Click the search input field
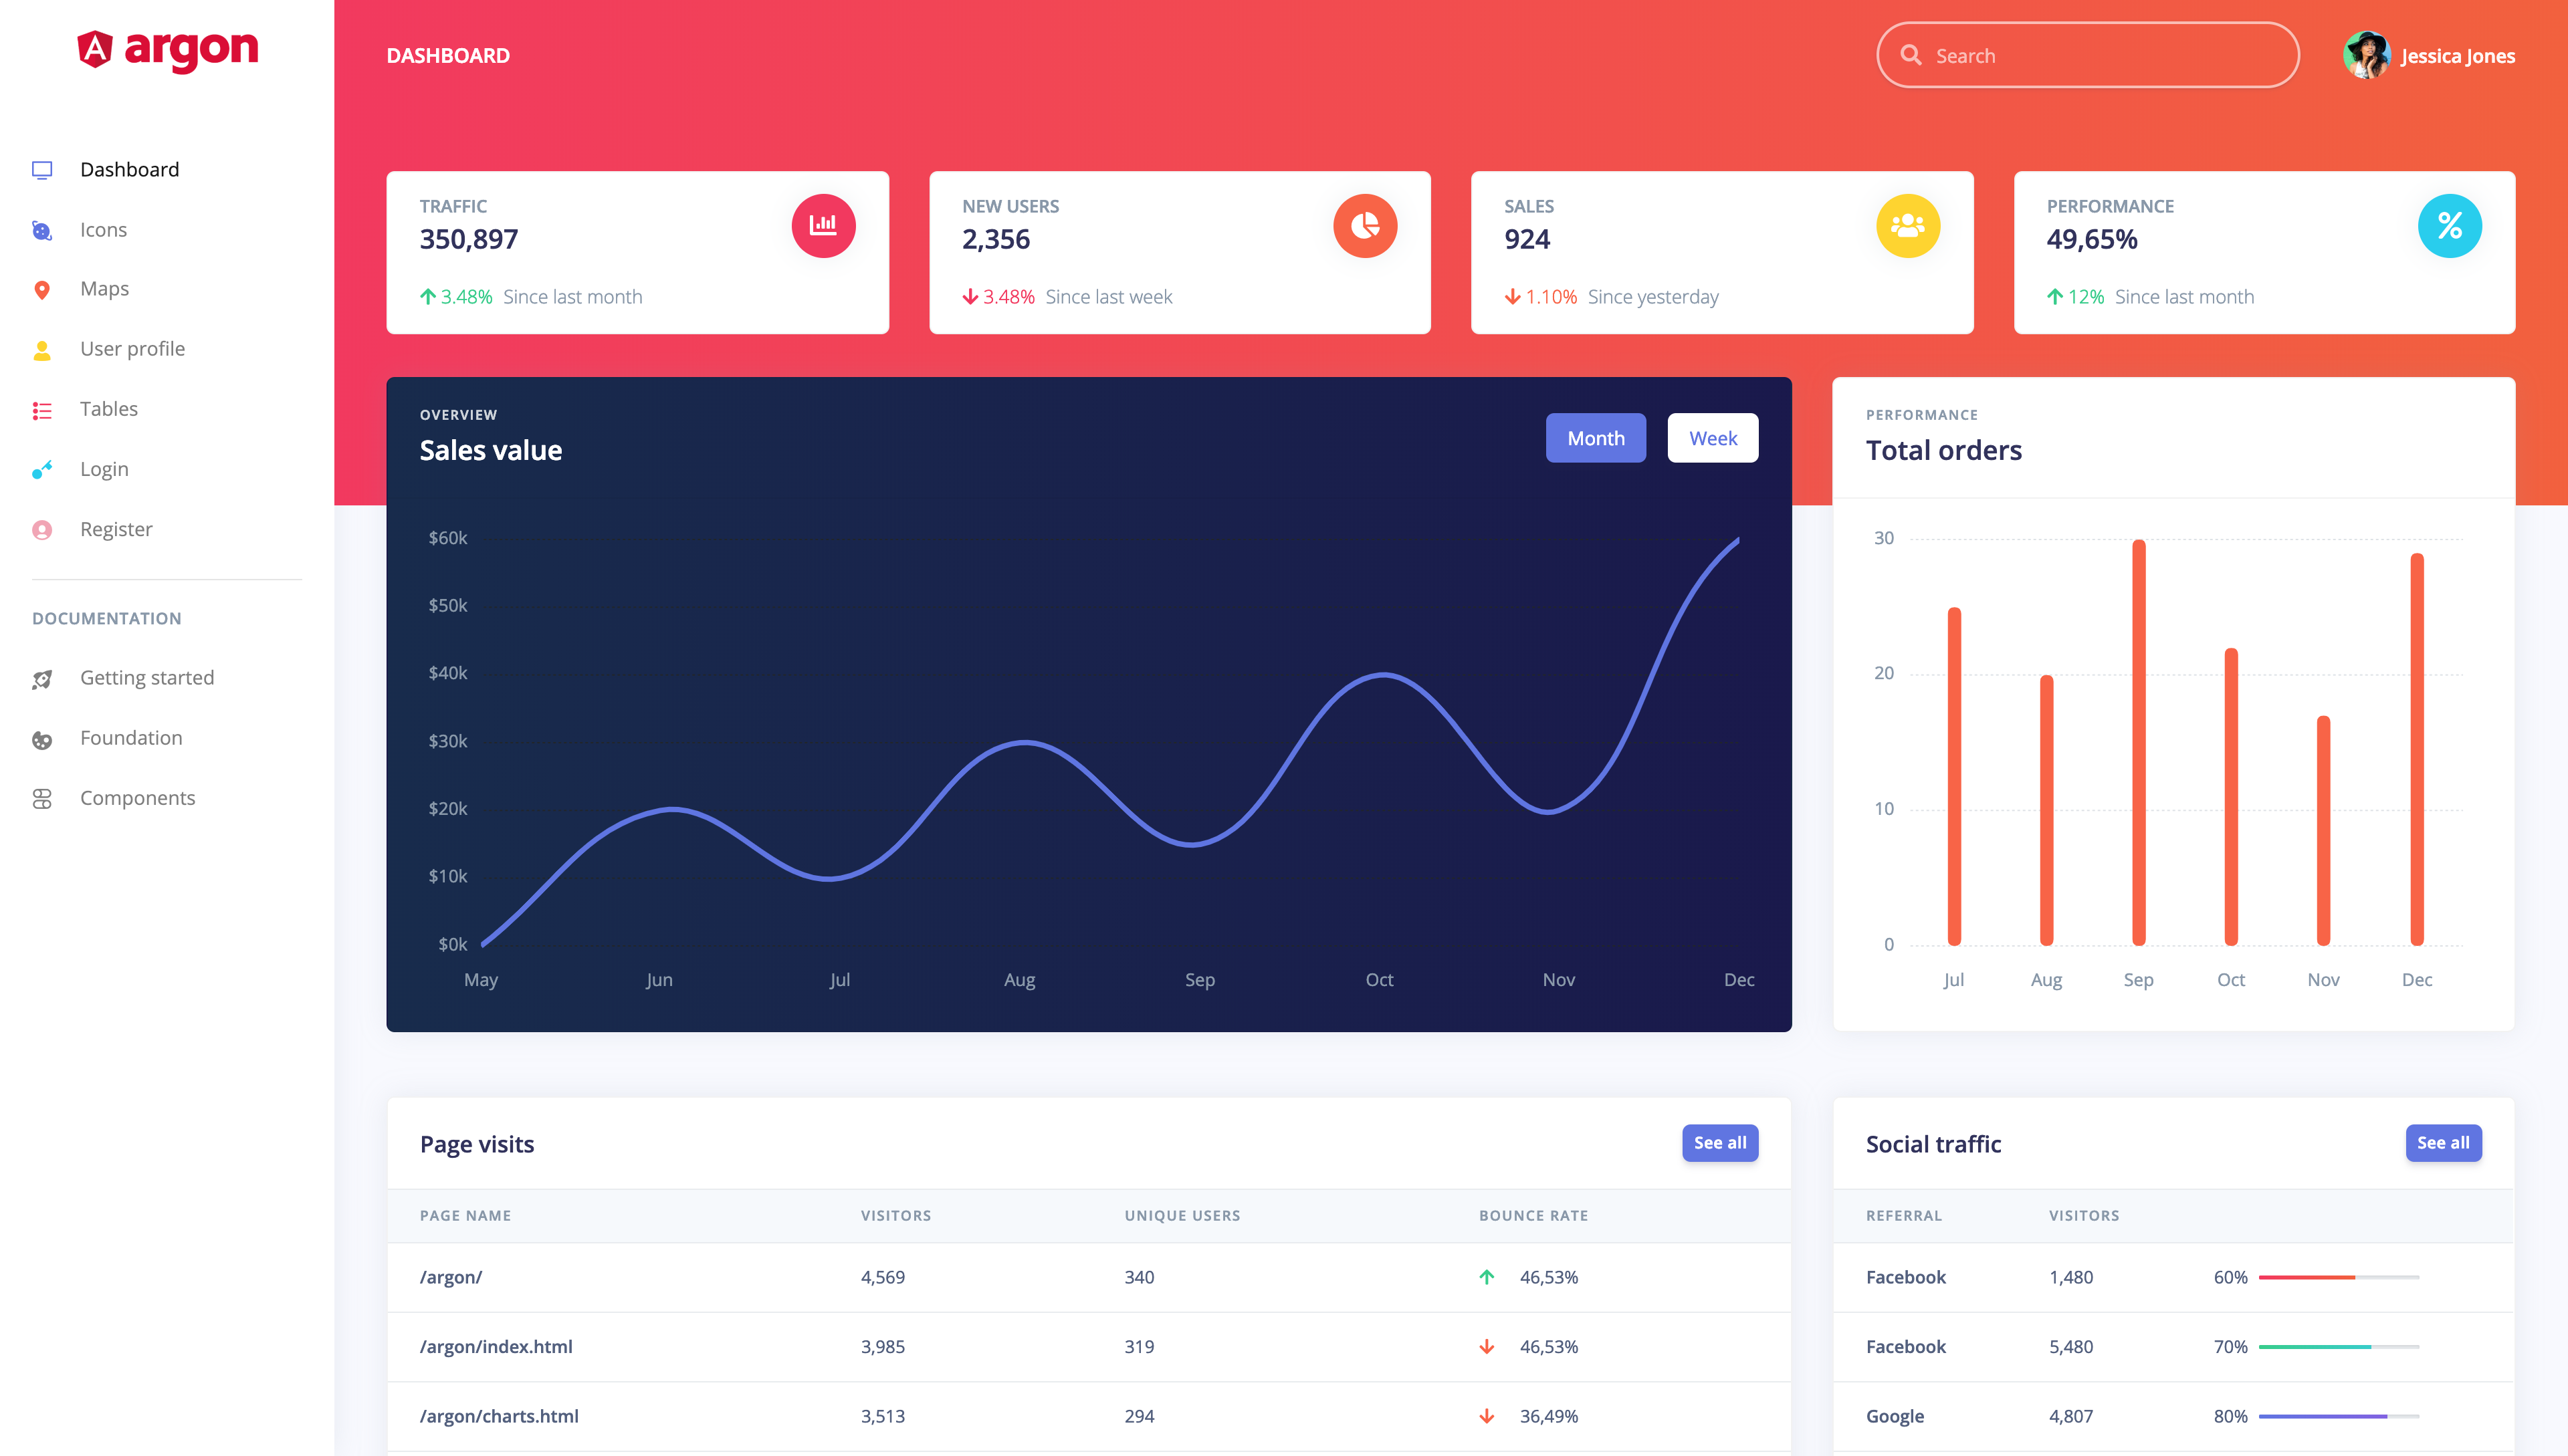This screenshot has width=2568, height=1456. [x=2090, y=55]
